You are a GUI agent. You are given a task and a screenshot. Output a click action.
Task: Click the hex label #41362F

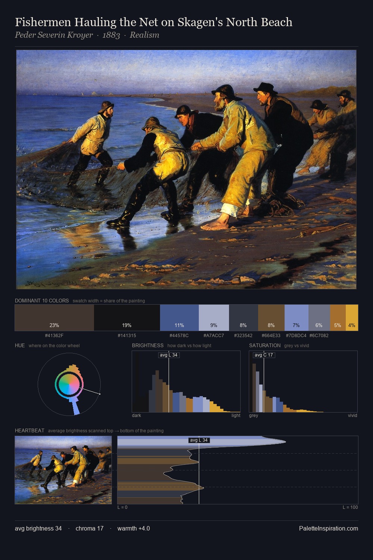[54, 336]
